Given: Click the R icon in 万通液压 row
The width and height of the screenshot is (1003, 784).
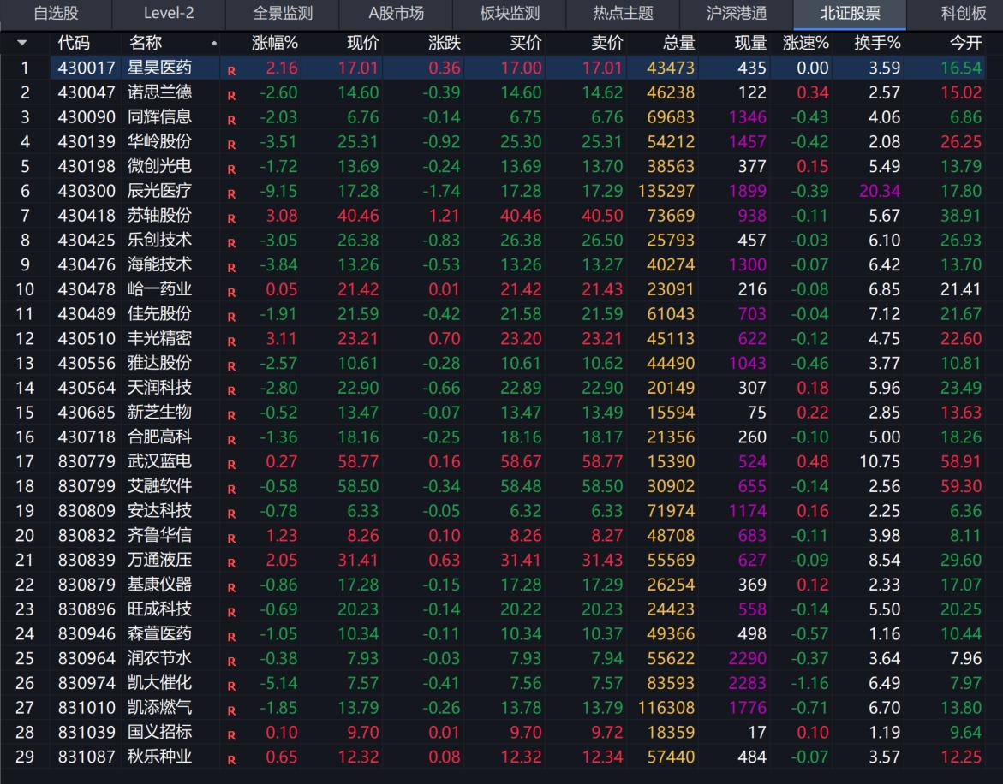Looking at the screenshot, I should click(x=231, y=562).
